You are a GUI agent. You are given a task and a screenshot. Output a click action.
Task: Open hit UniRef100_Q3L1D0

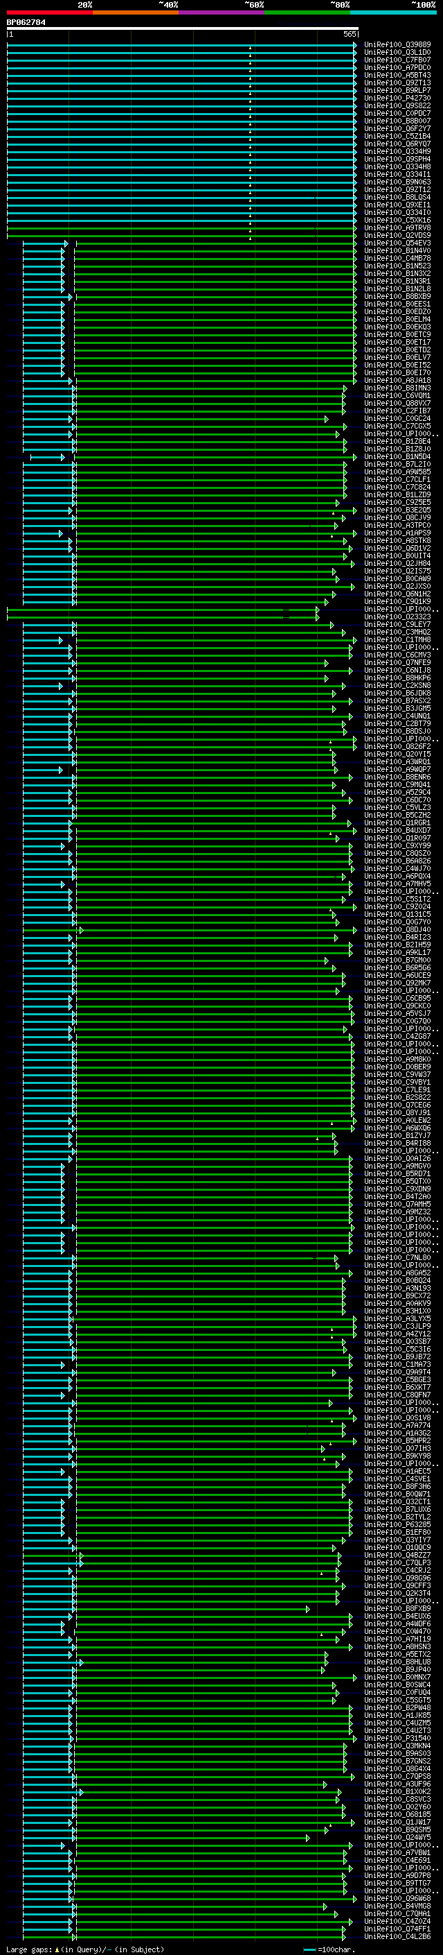[397, 53]
